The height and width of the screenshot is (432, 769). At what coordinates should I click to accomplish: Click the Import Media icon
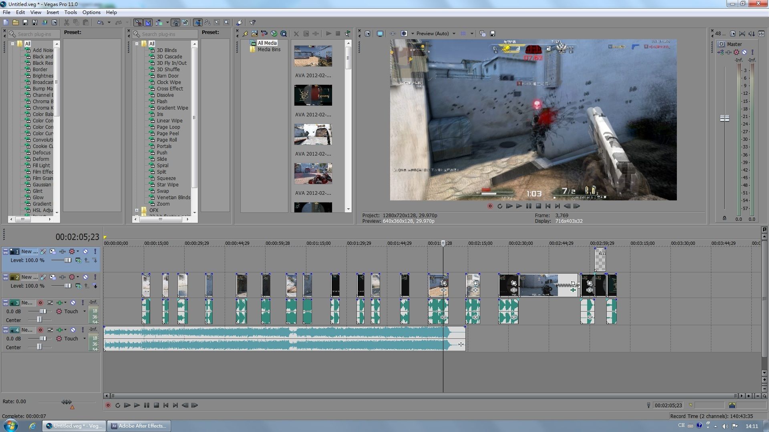click(254, 34)
